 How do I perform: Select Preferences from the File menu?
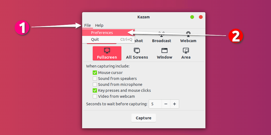pos(108,33)
